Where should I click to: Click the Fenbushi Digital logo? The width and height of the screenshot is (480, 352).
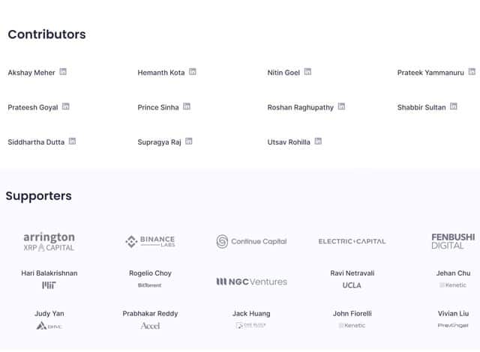tap(453, 241)
